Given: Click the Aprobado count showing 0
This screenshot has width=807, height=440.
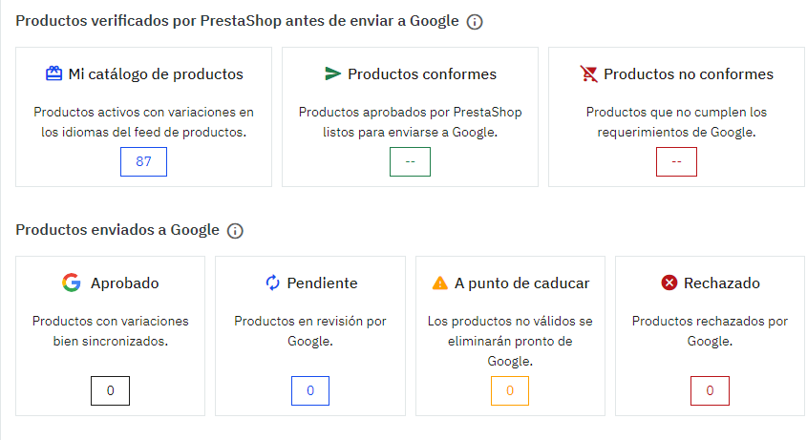Looking at the screenshot, I should tap(110, 390).
